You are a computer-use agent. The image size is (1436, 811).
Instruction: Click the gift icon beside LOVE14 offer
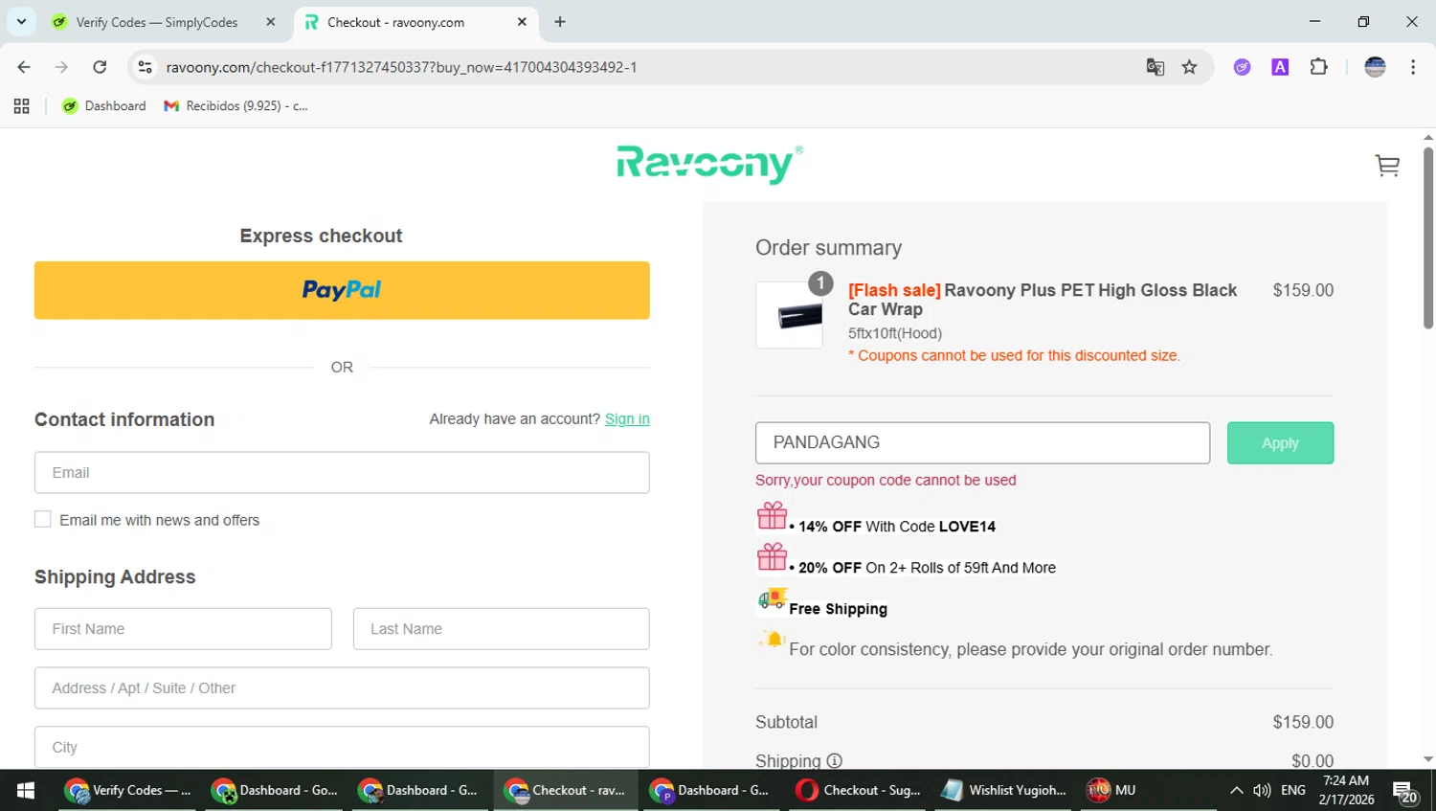pyautogui.click(x=772, y=516)
